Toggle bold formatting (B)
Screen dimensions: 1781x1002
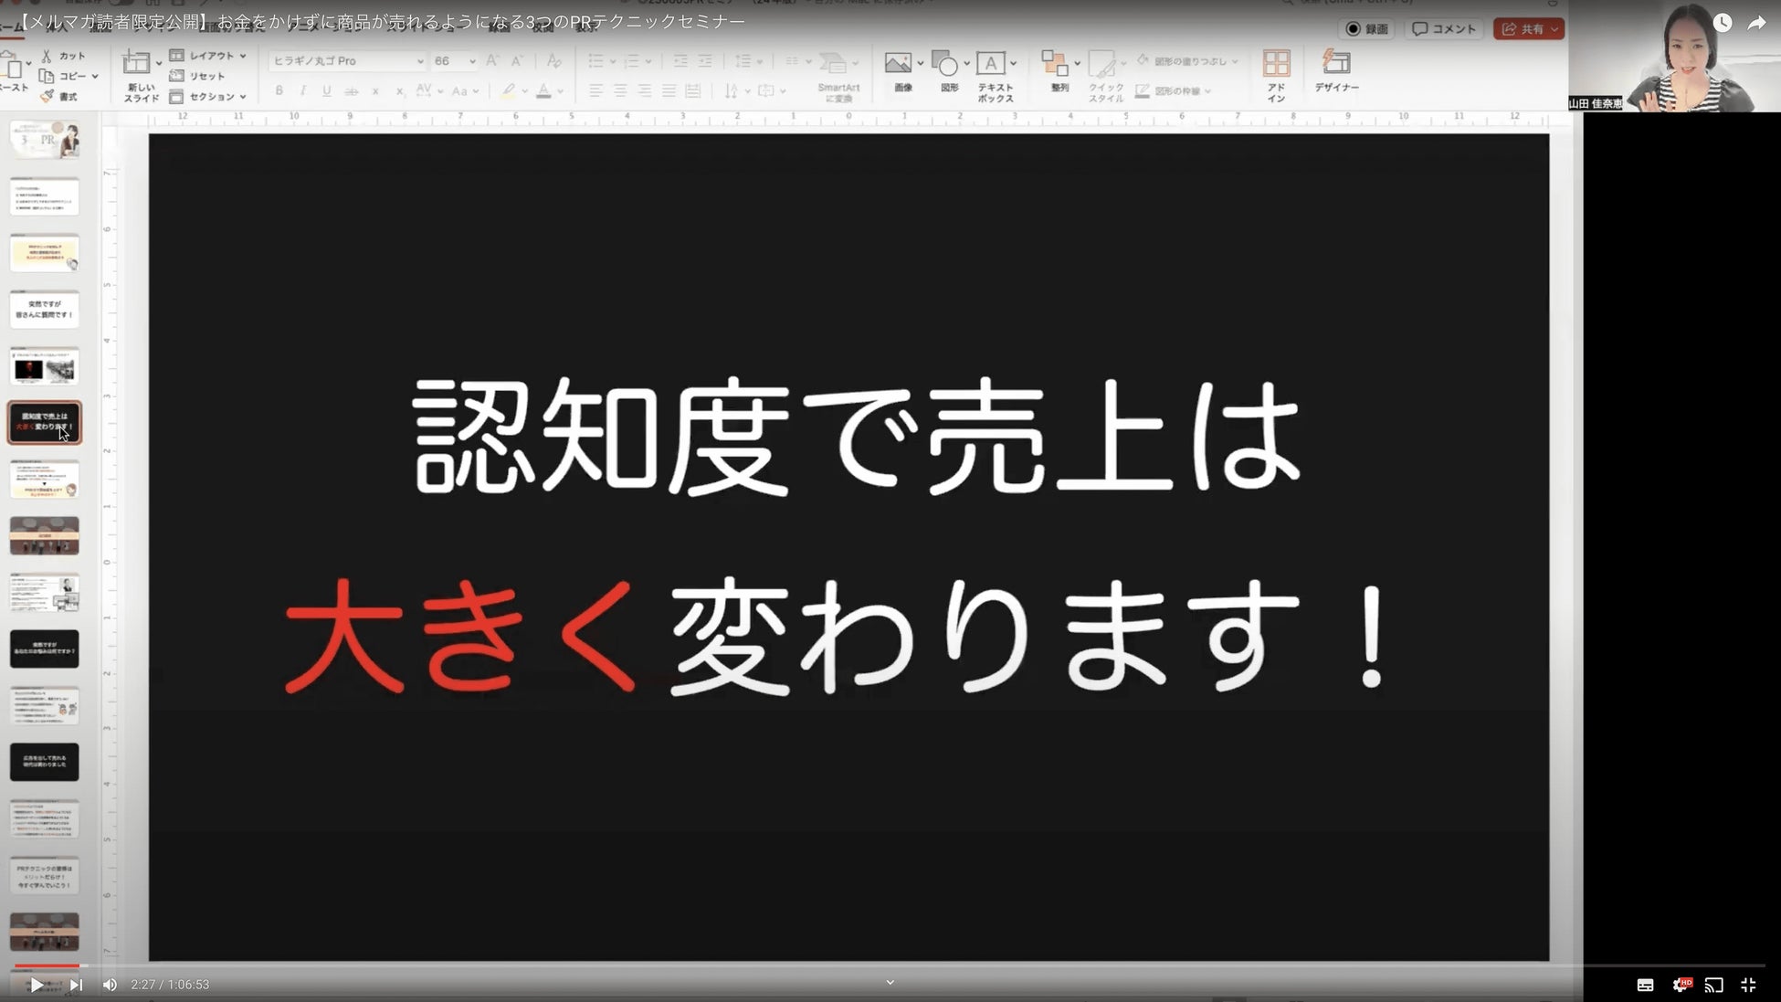279,90
